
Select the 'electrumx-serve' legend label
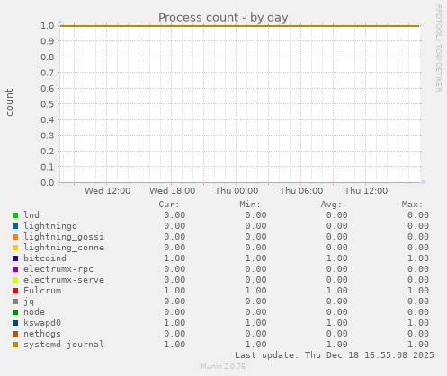tap(64, 280)
